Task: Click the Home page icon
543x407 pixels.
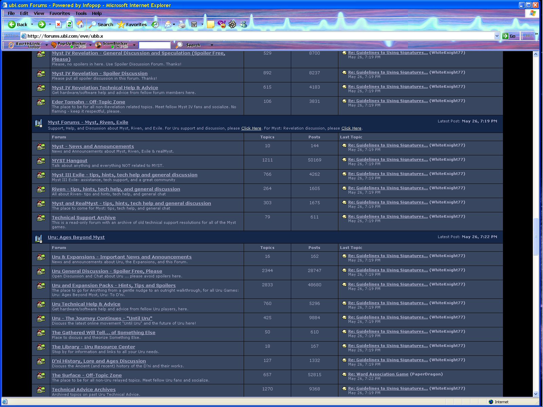Action: tap(80, 24)
